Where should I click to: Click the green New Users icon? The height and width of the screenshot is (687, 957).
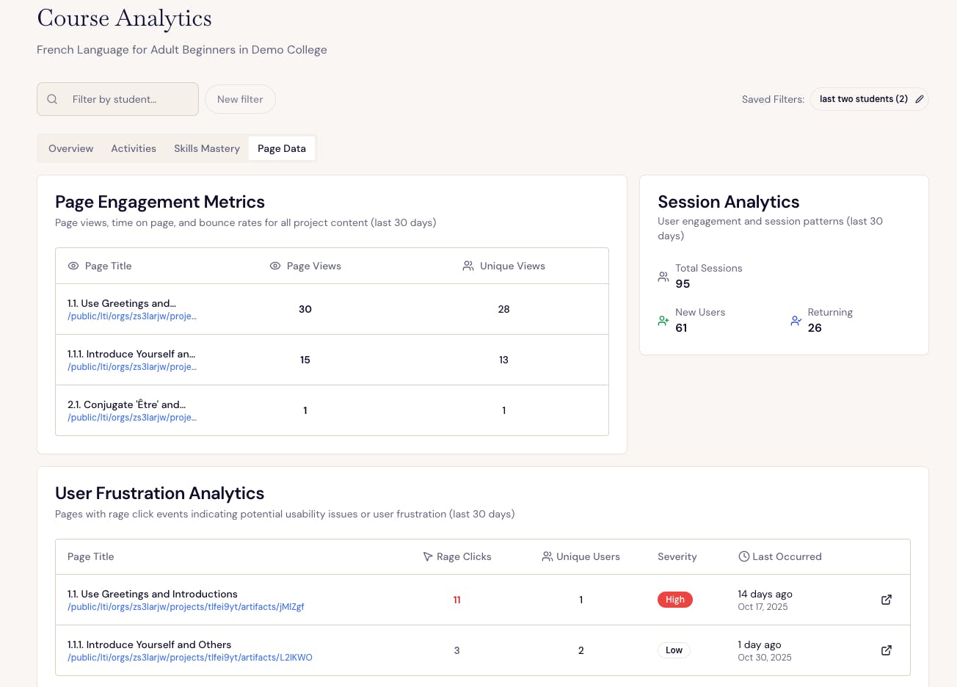tap(663, 321)
